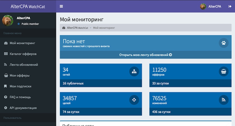
Task: Click the Пользователь section header
Action: pos(12,118)
